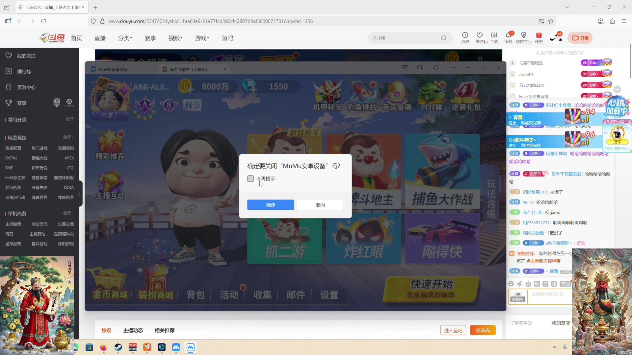Viewport: 632px width, 355px height.
Task: Show all 网游竞技 categories via 全部
Action: pos(68,137)
